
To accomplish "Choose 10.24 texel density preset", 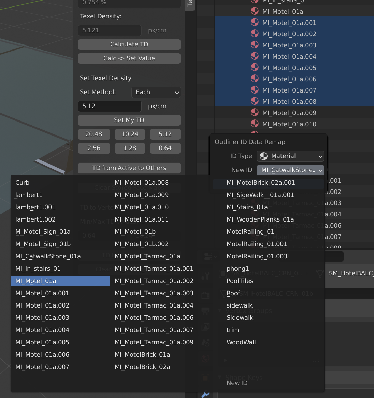I will [x=130, y=134].
